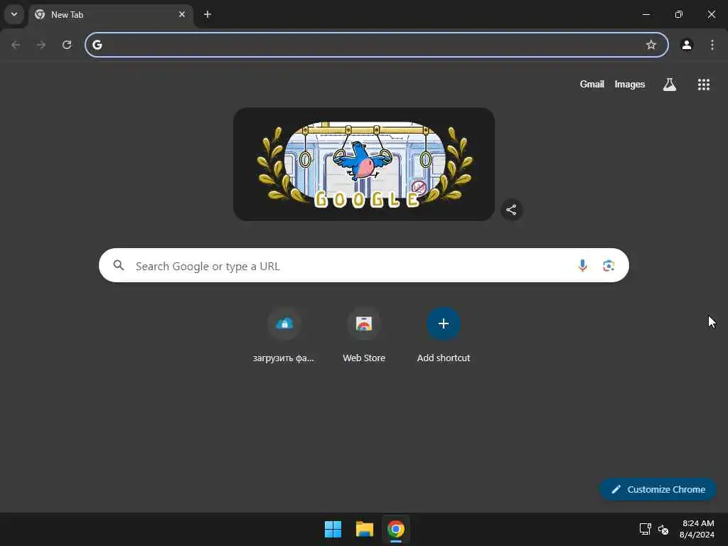Bookmark this tab with the star icon

(651, 45)
